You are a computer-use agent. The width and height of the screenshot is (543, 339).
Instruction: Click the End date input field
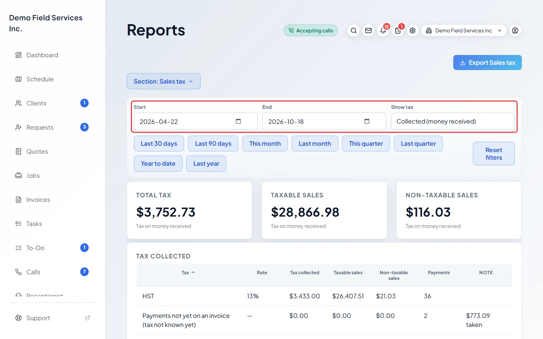point(324,121)
